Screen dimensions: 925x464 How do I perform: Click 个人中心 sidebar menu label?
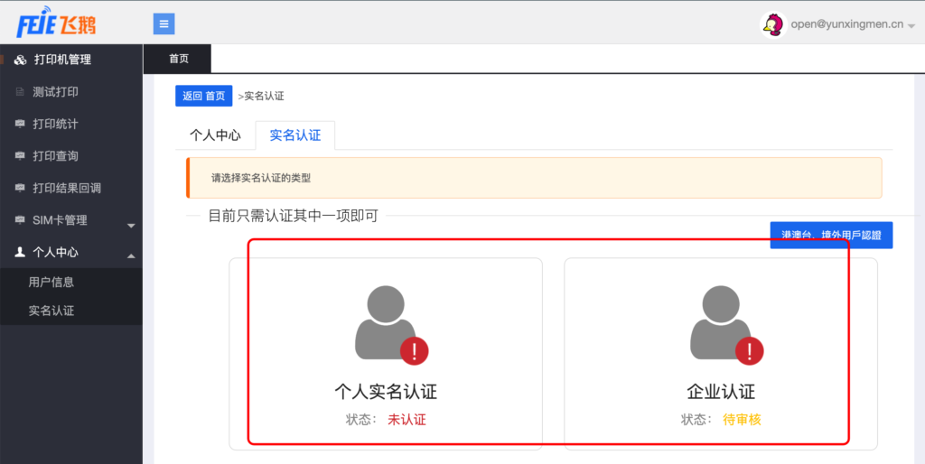click(55, 253)
